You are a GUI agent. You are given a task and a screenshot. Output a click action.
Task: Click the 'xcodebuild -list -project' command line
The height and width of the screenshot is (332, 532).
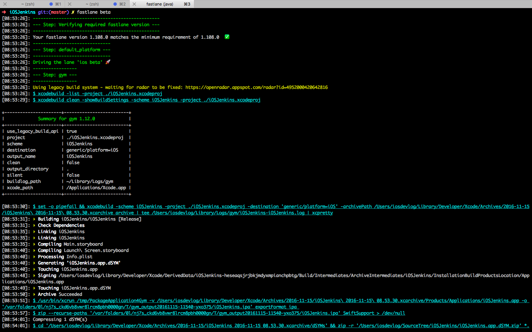pyautogui.click(x=98, y=94)
